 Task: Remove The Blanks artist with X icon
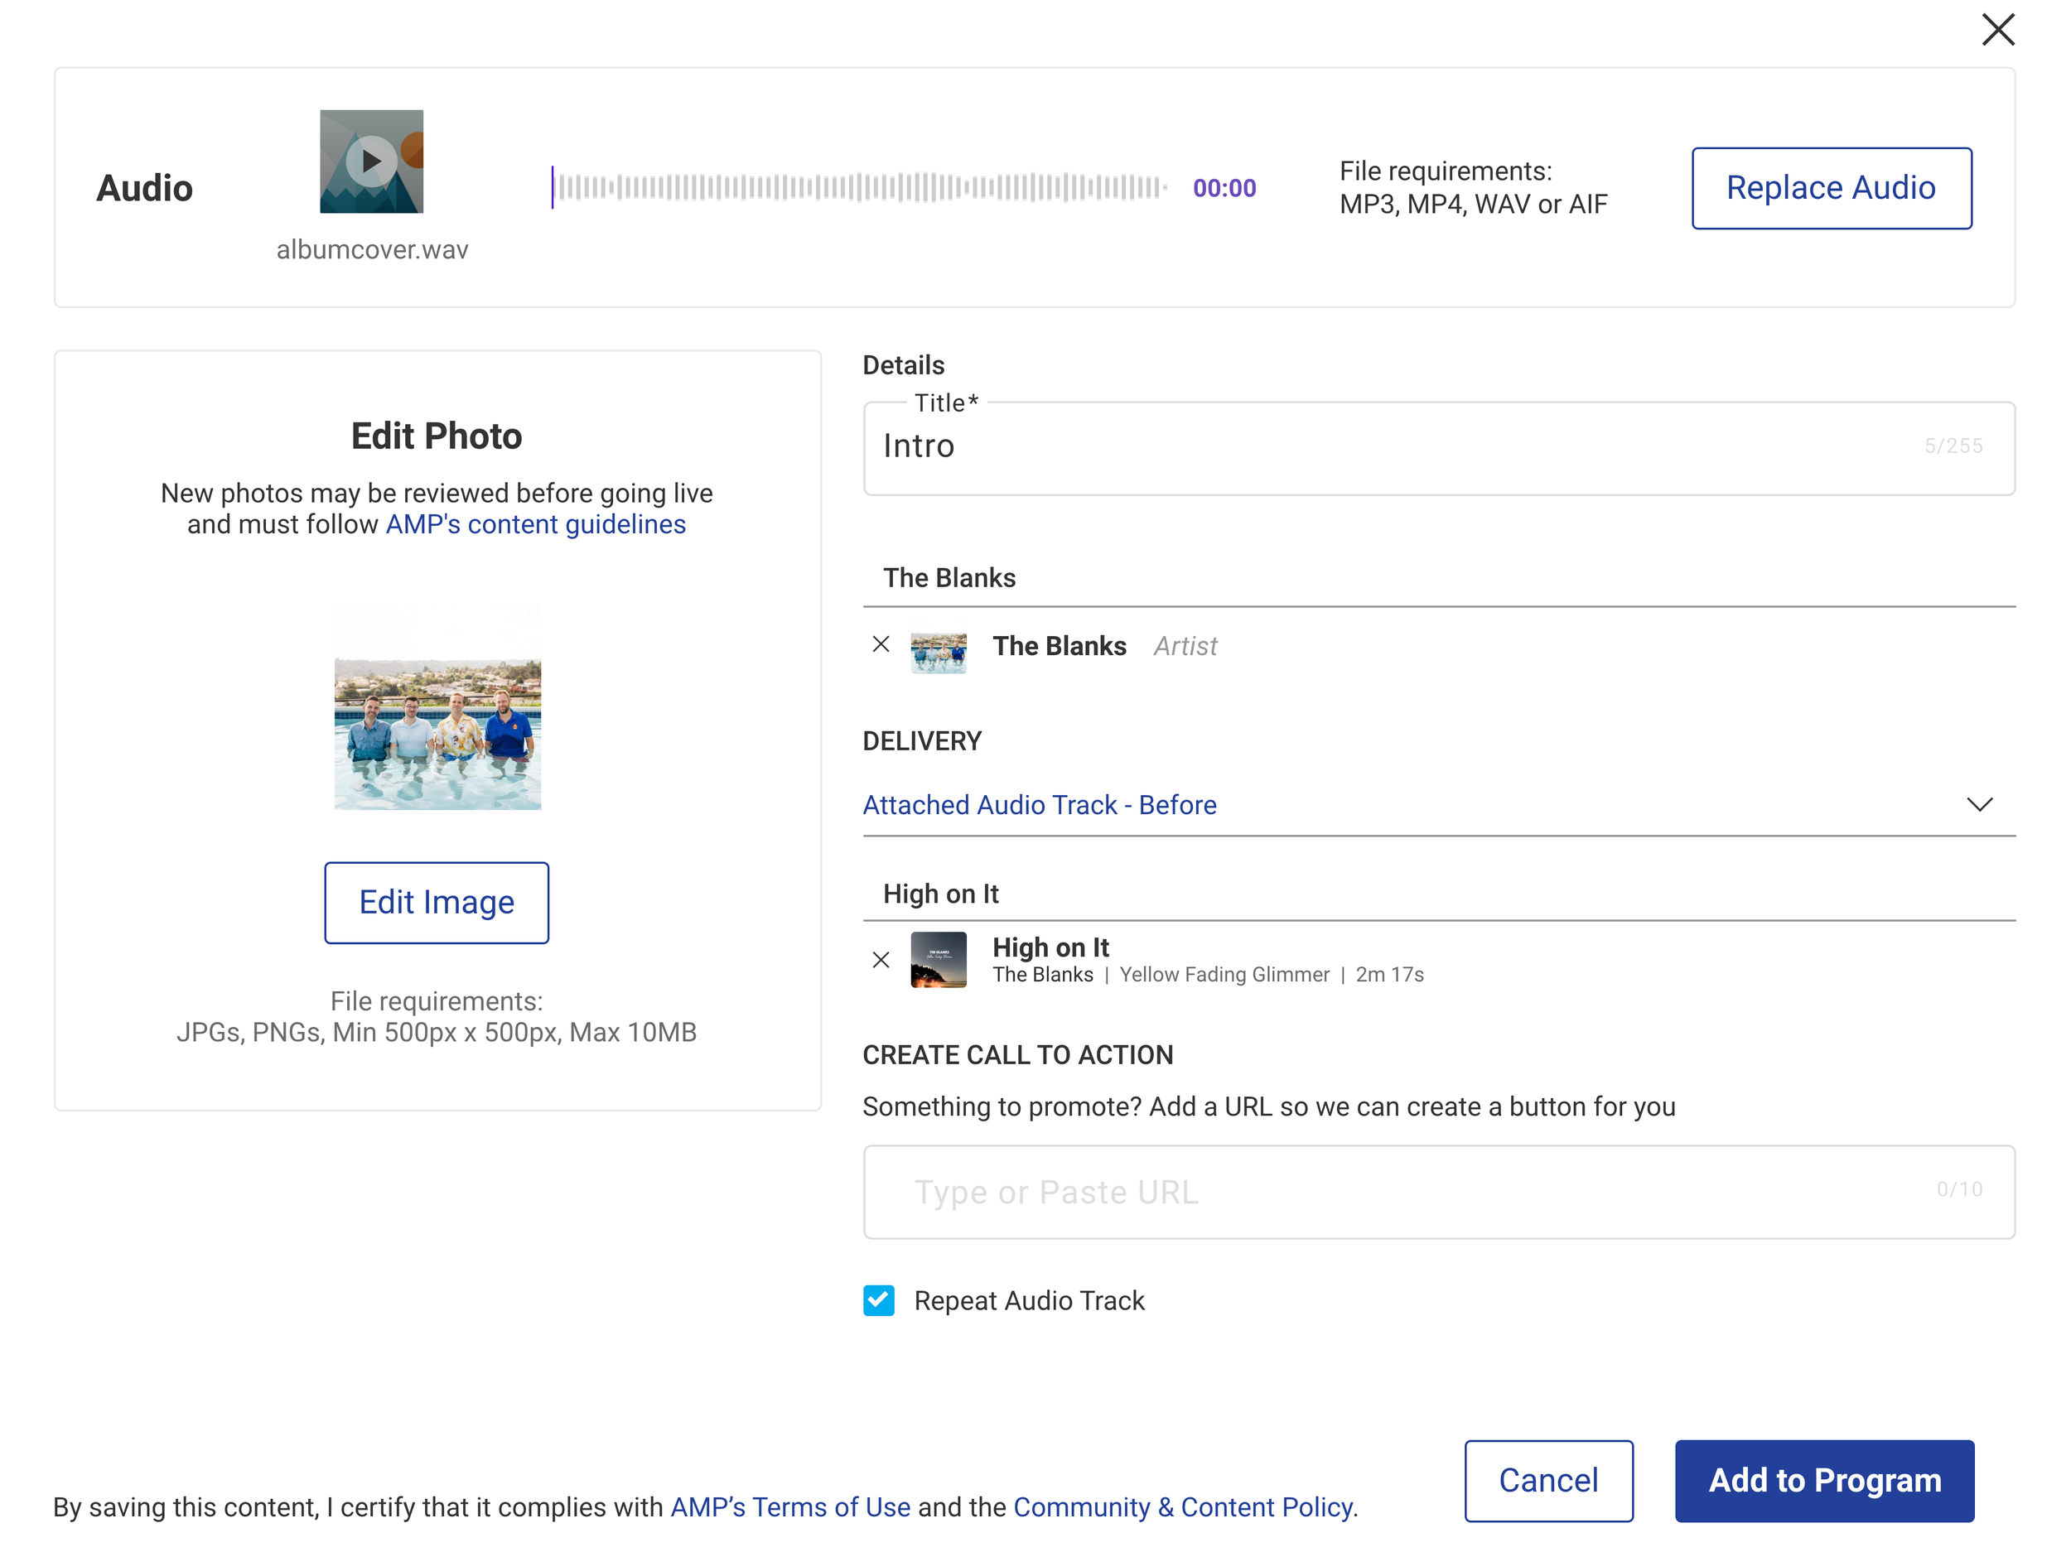tap(880, 644)
